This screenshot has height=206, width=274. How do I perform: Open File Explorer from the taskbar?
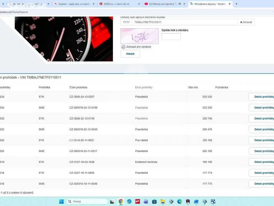tap(163, 201)
